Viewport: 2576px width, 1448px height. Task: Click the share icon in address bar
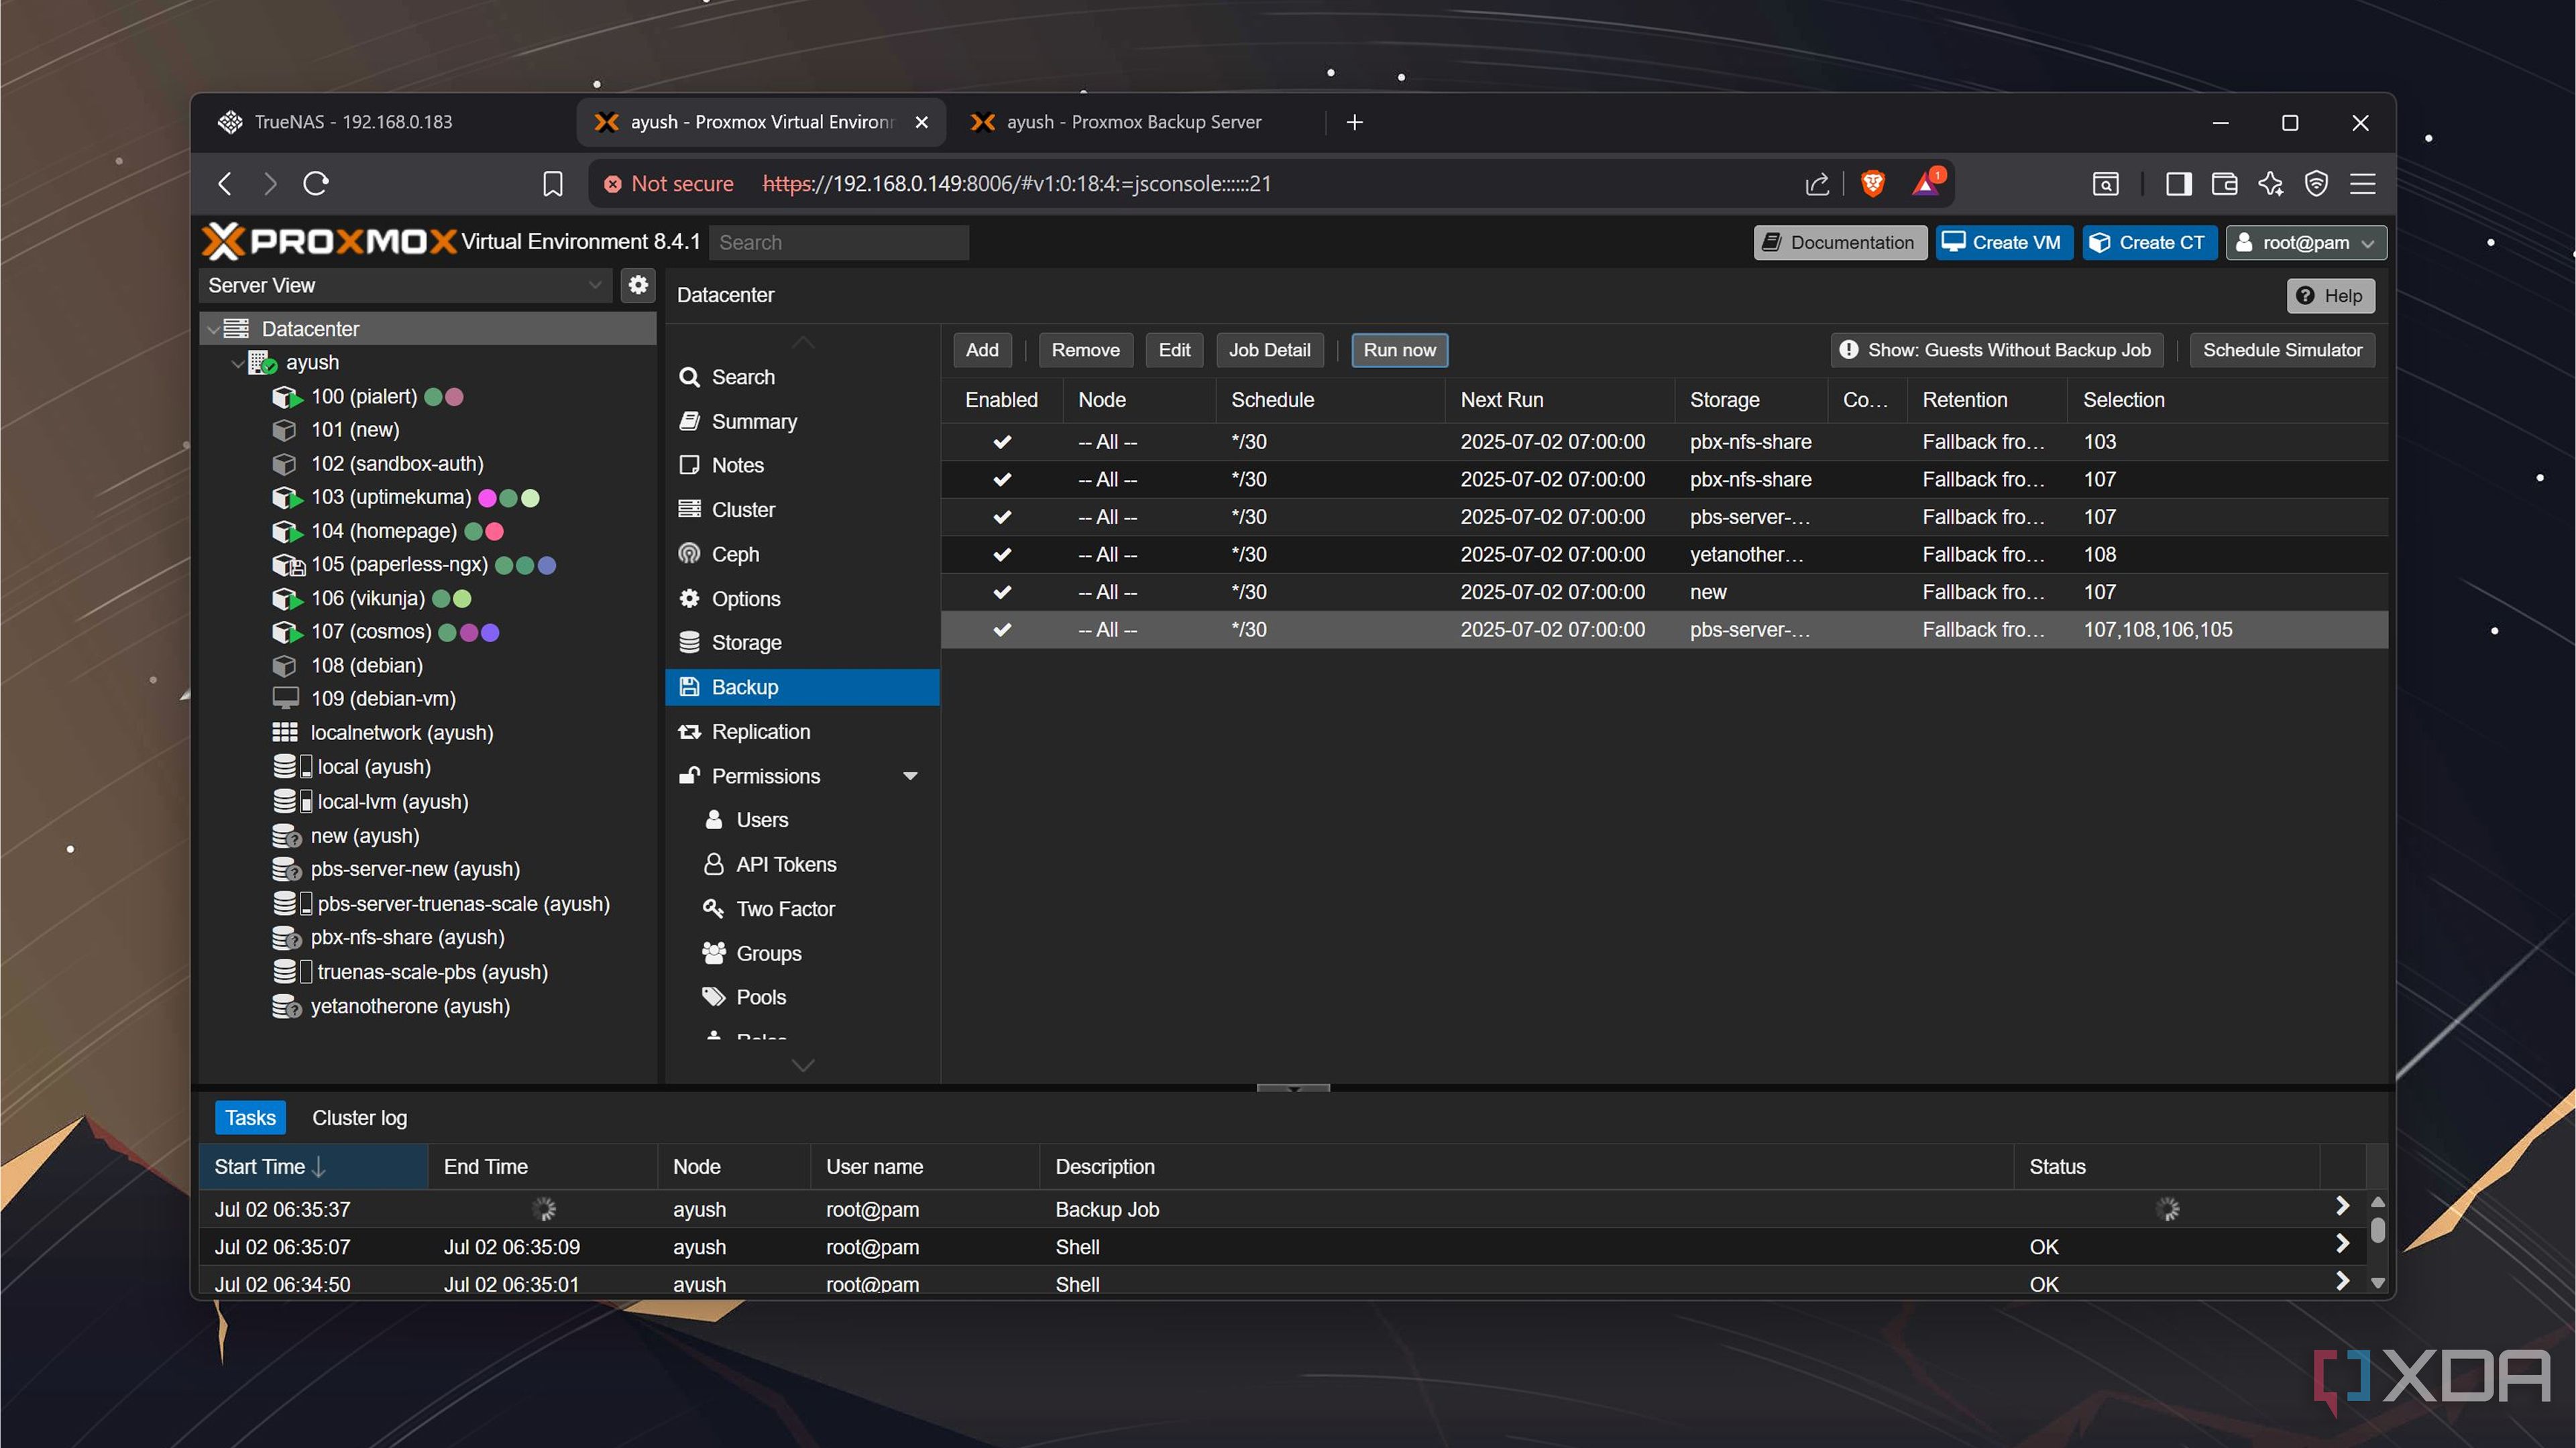click(x=1817, y=184)
